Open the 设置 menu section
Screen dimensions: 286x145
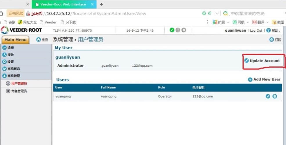[x=10, y=62]
